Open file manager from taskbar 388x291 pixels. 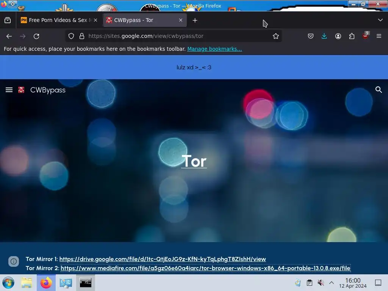[27, 283]
